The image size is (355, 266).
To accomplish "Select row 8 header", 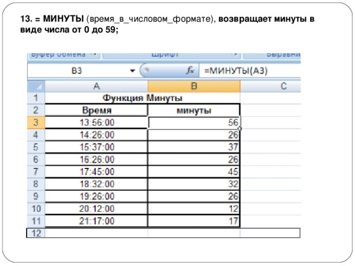I will tap(36, 184).
